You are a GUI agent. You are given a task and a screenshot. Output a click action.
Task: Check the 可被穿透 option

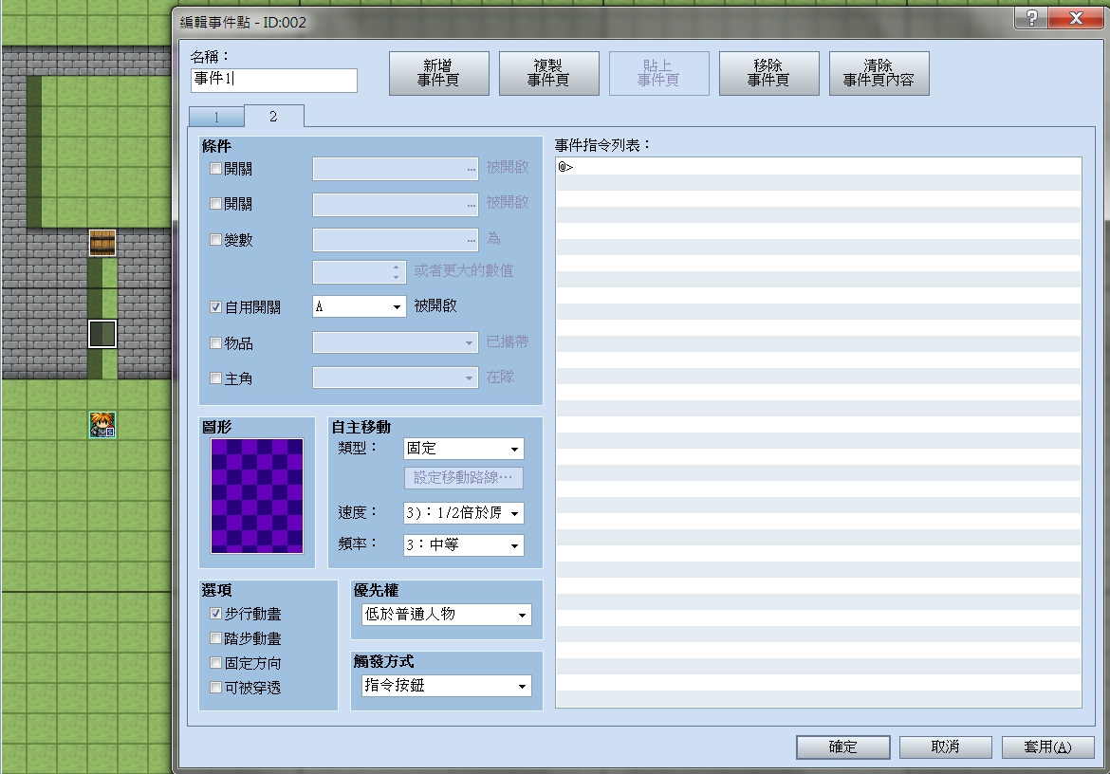pyautogui.click(x=216, y=687)
